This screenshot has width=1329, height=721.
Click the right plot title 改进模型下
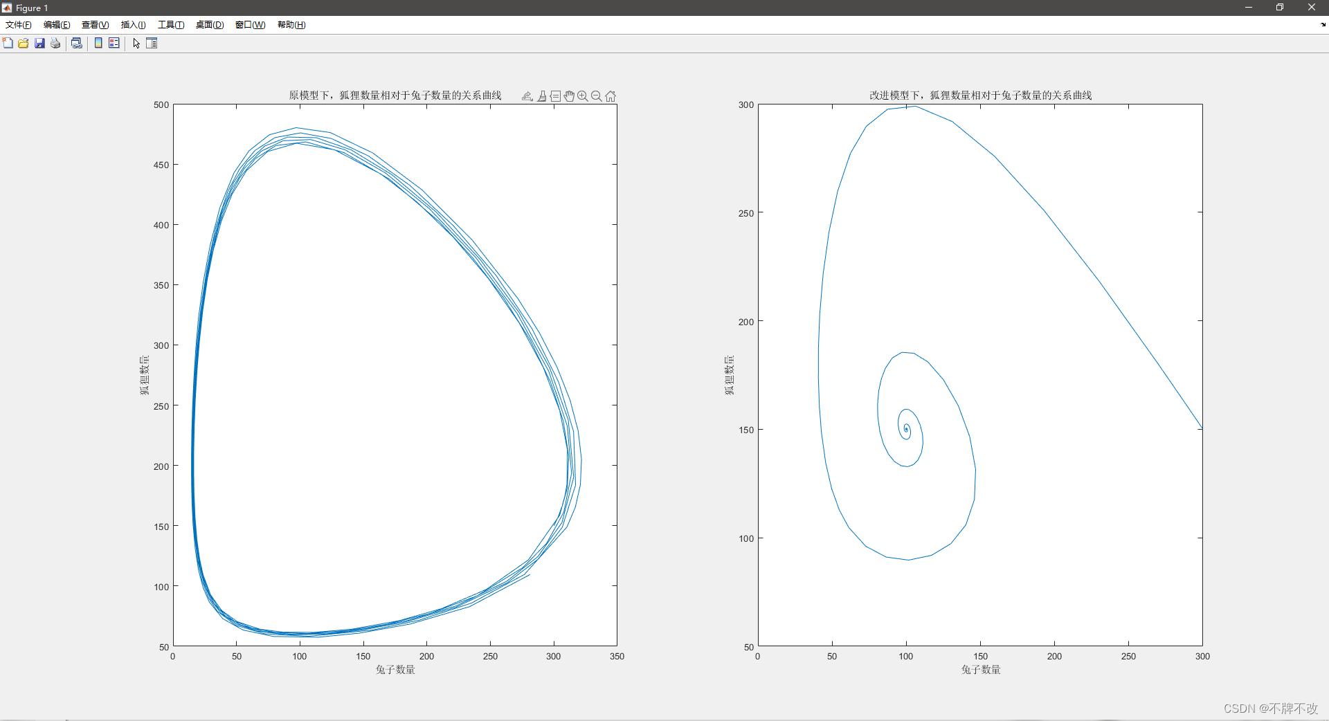tap(981, 95)
